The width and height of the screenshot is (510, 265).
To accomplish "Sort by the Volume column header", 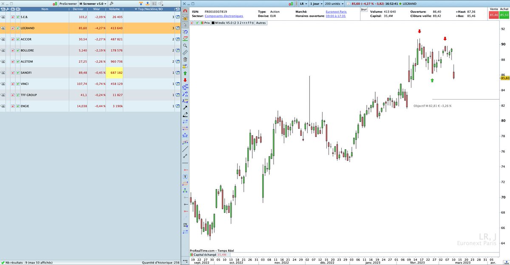I will pyautogui.click(x=114, y=8).
